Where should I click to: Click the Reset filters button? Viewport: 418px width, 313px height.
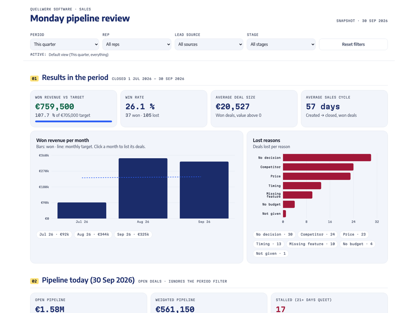[353, 44]
